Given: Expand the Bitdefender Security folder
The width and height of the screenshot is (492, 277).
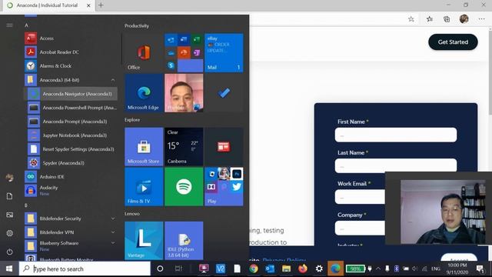Looking at the screenshot, I should pos(71,219).
